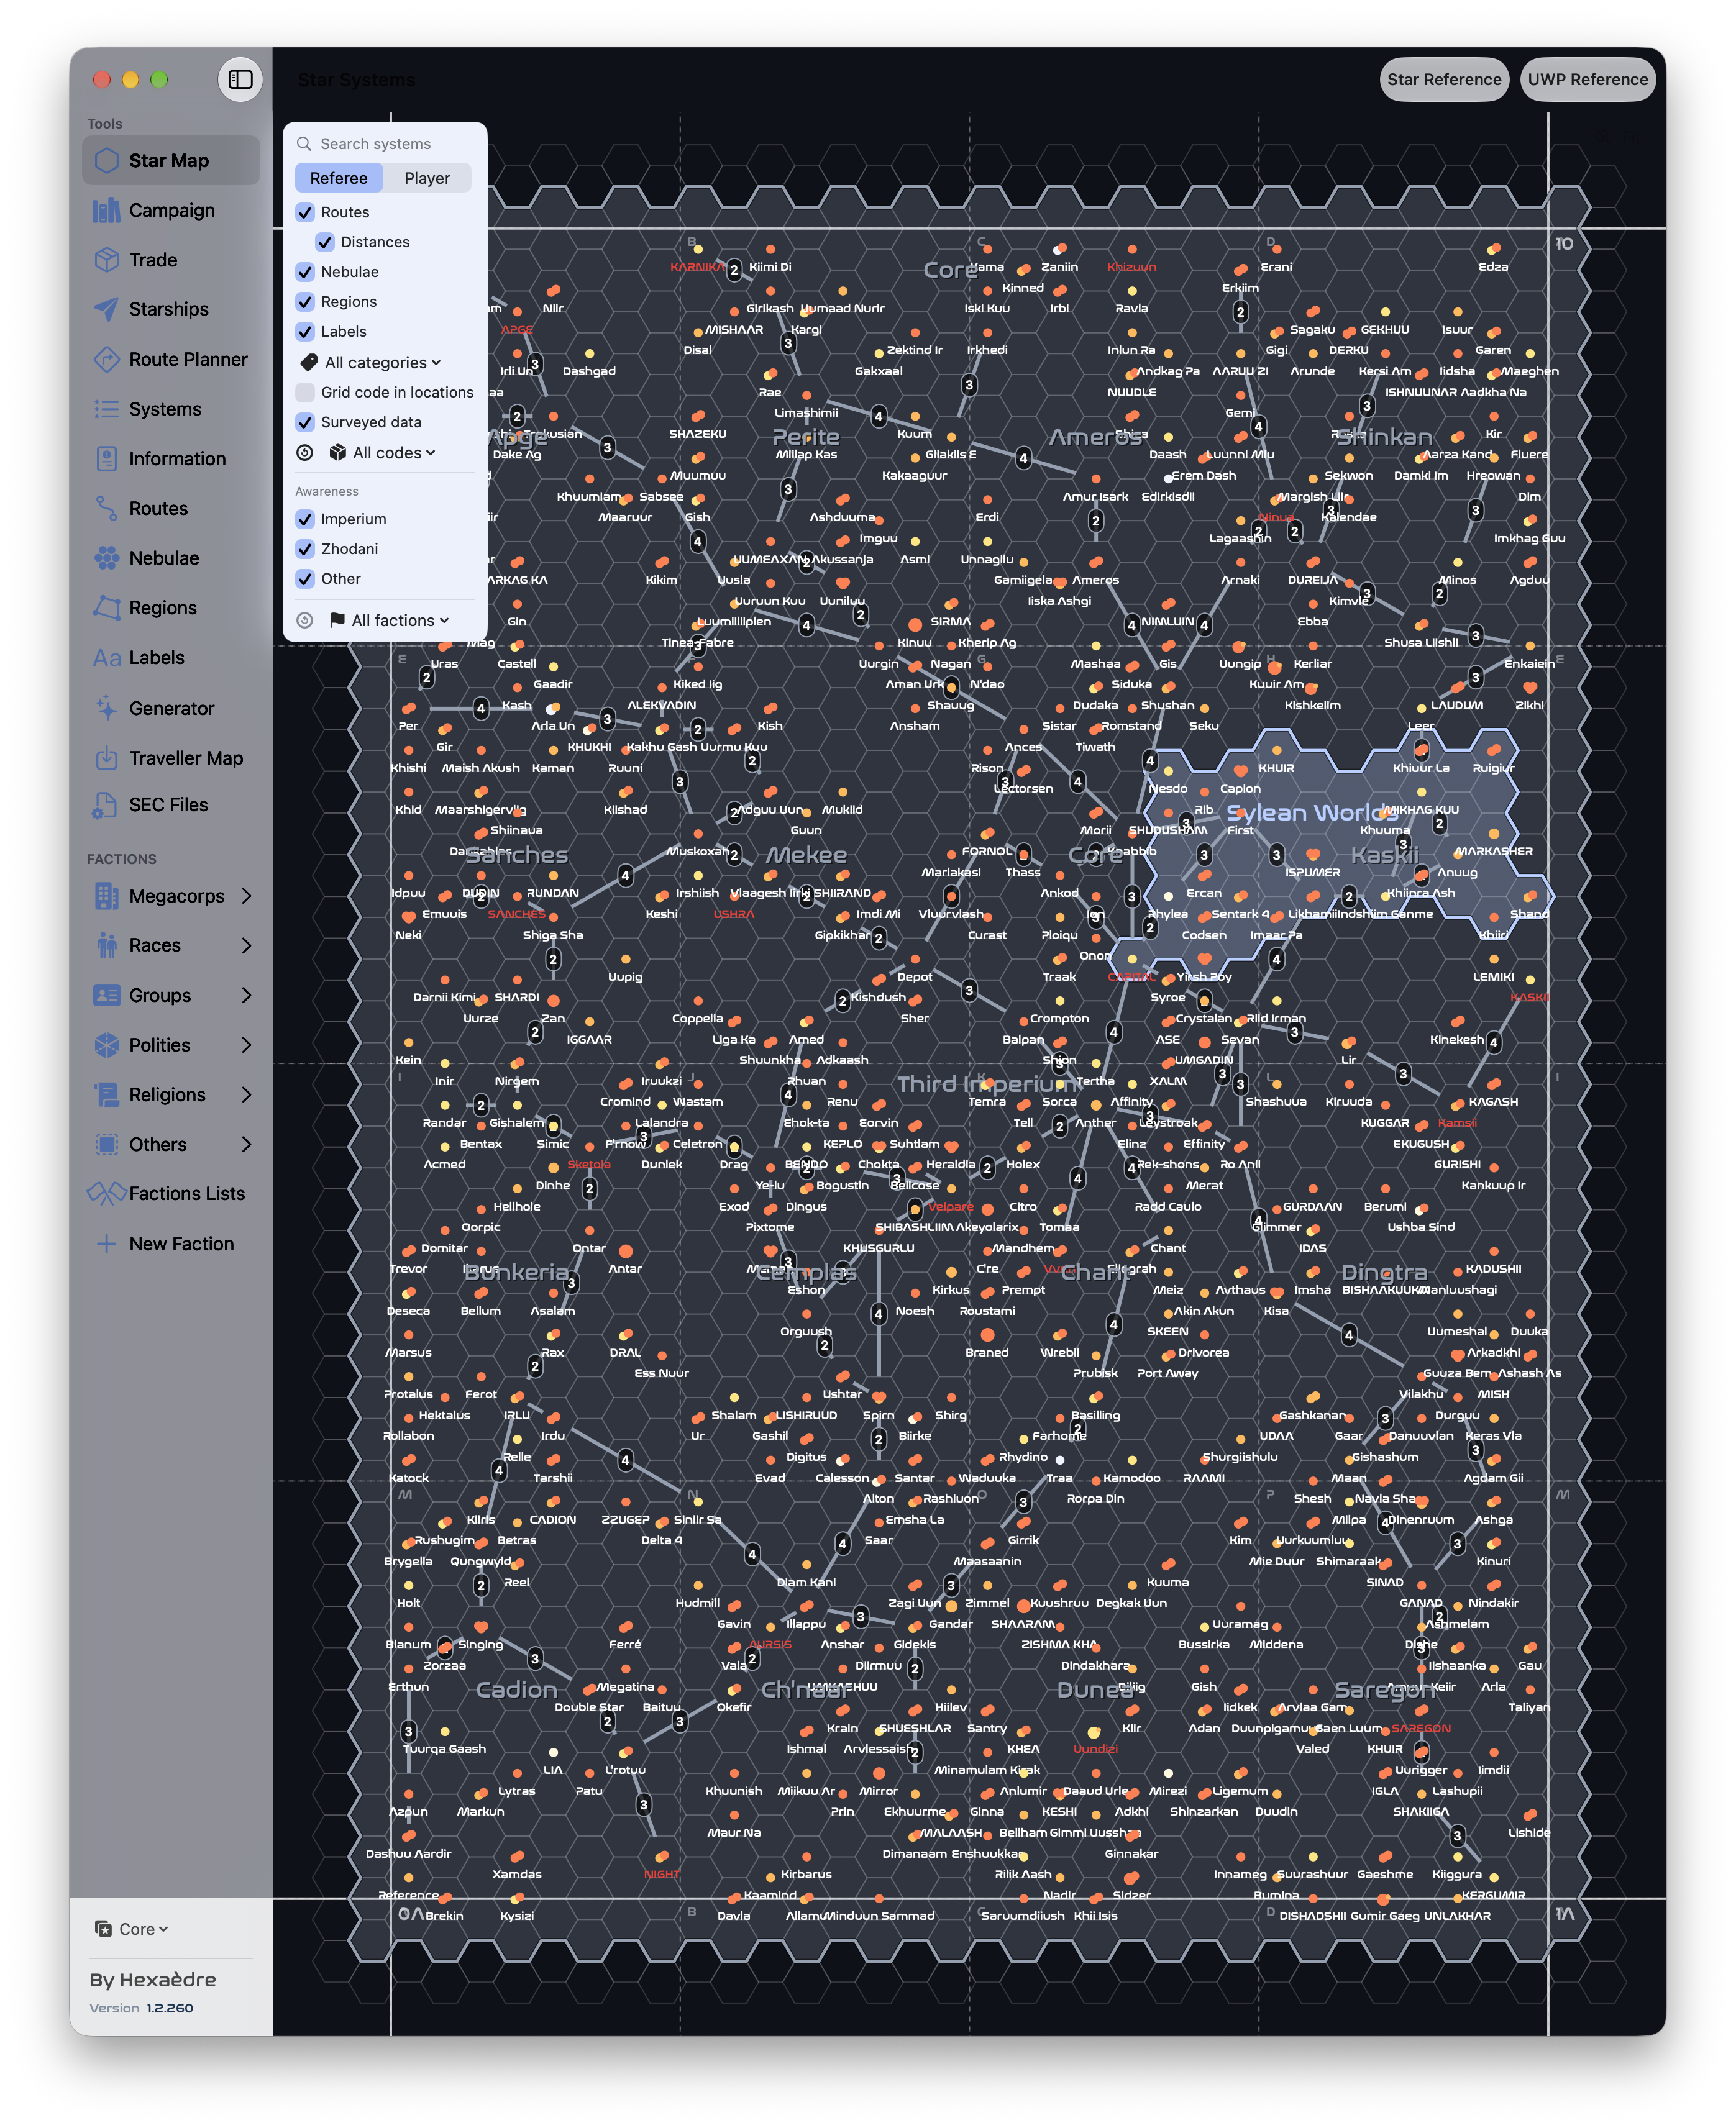Open the Trade section icon
The height and width of the screenshot is (2128, 1736).
click(x=106, y=260)
